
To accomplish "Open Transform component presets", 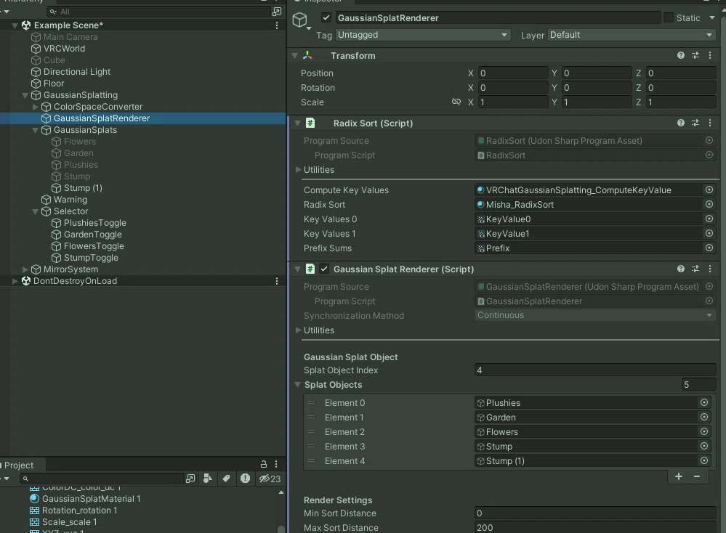I will [x=695, y=55].
